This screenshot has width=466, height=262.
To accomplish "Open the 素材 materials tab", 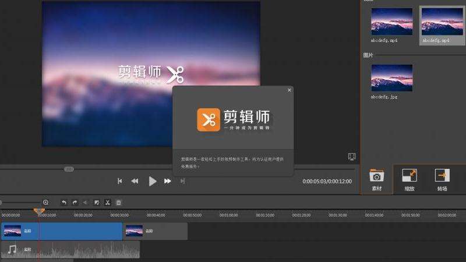I will [x=376, y=180].
